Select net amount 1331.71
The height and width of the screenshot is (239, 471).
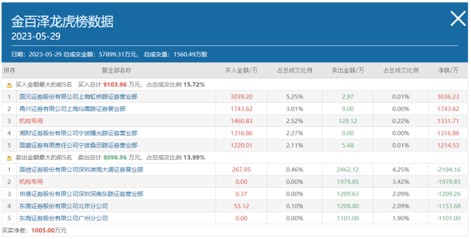448,121
